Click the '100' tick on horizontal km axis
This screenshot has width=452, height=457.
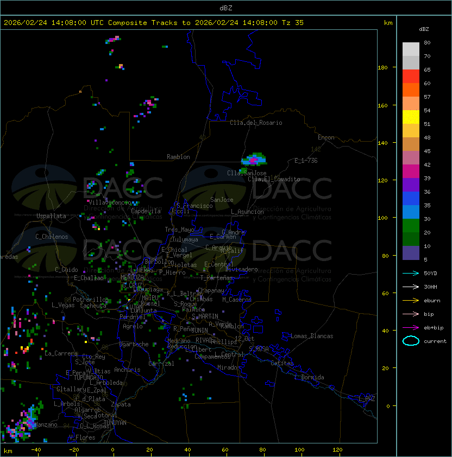pyautogui.click(x=299, y=450)
